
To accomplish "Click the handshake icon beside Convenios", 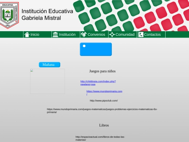I will (x=84, y=34).
